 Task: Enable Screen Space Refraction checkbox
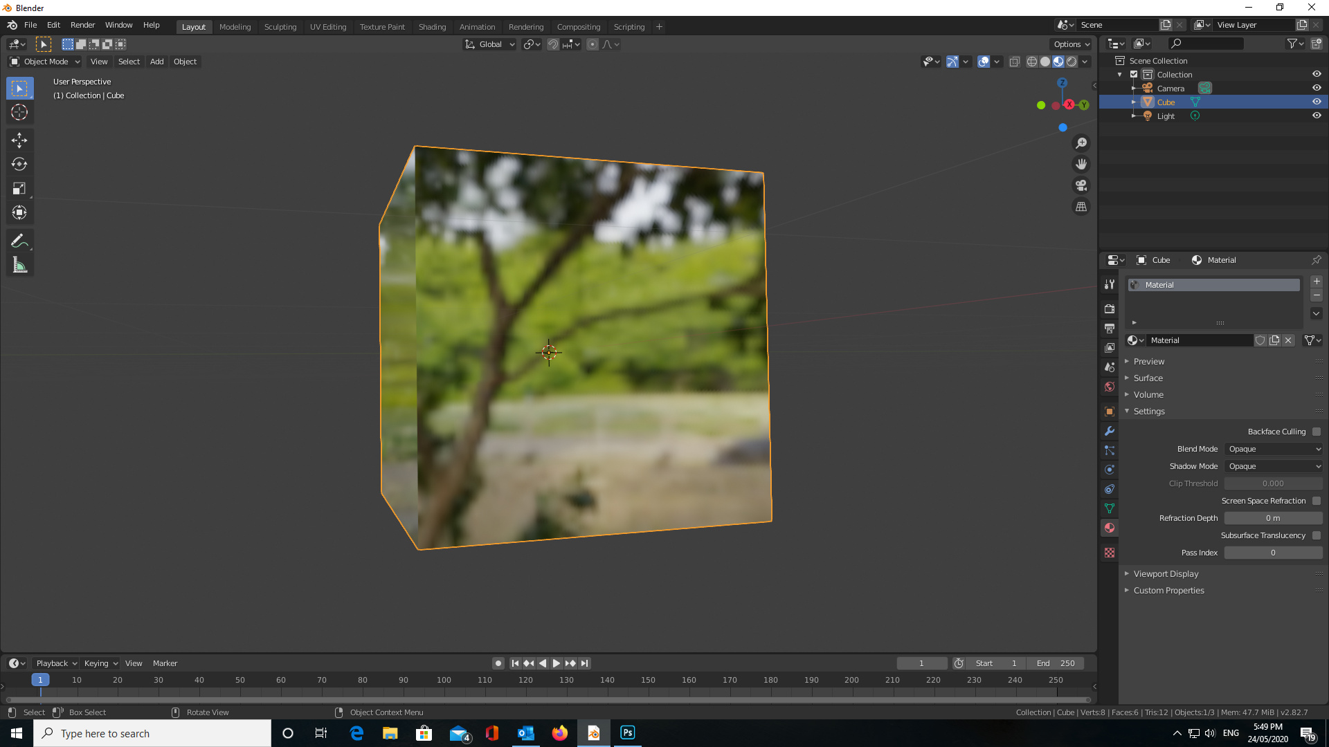click(x=1317, y=501)
